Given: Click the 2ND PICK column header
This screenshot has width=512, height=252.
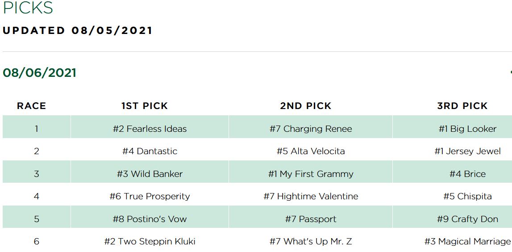Looking at the screenshot, I should tap(306, 106).
